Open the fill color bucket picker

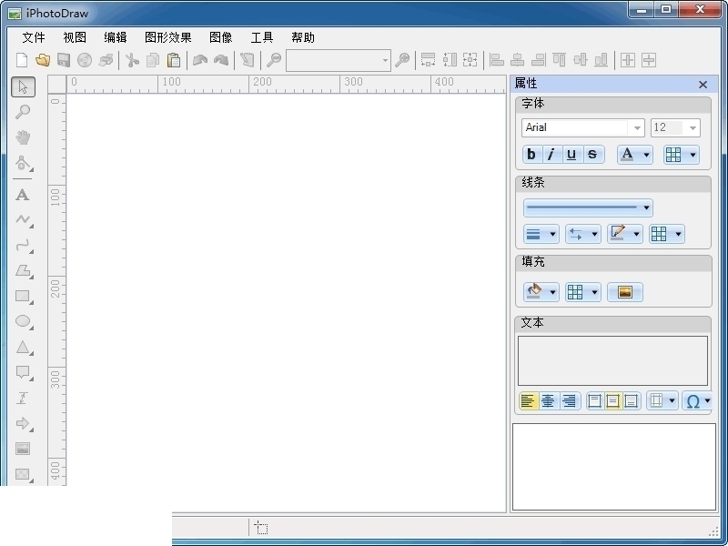[541, 292]
